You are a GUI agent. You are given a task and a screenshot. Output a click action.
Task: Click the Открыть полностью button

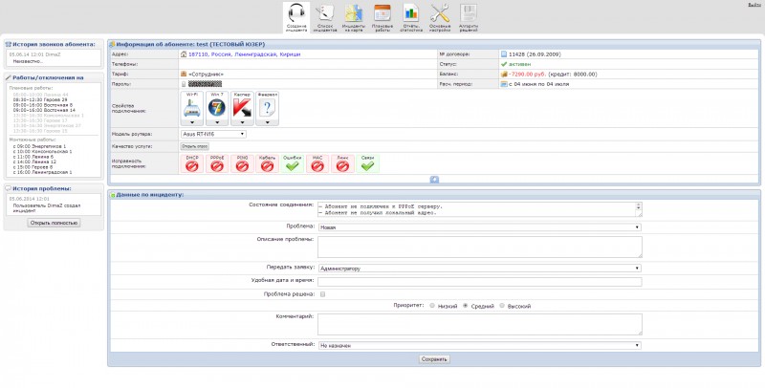pyautogui.click(x=54, y=223)
